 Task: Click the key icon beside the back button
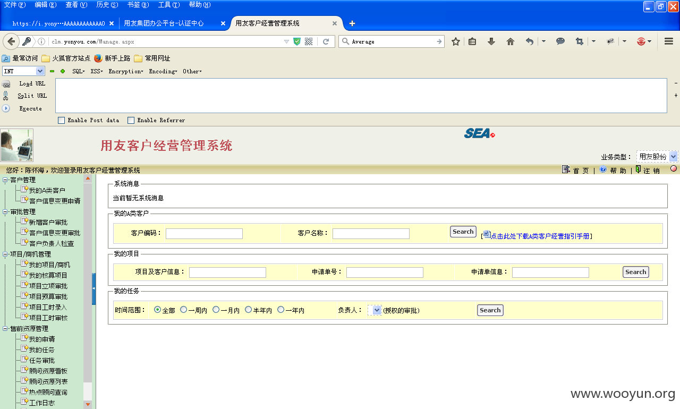coord(27,41)
